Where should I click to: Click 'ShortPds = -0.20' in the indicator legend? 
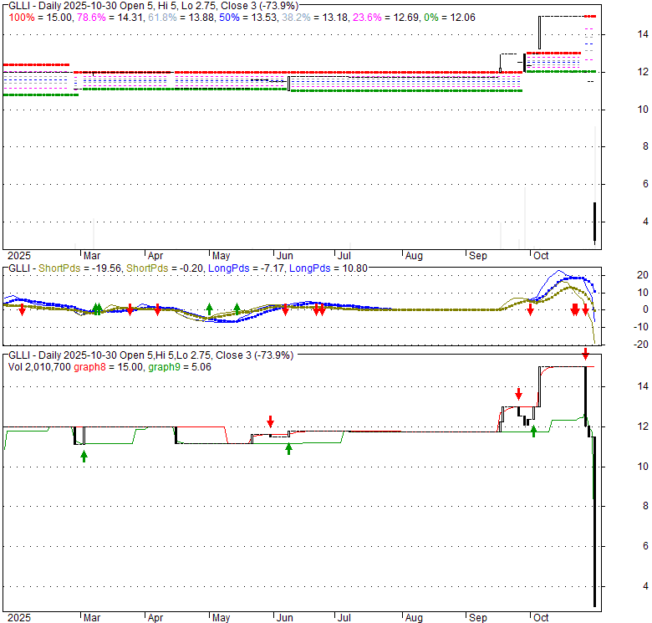coord(165,268)
